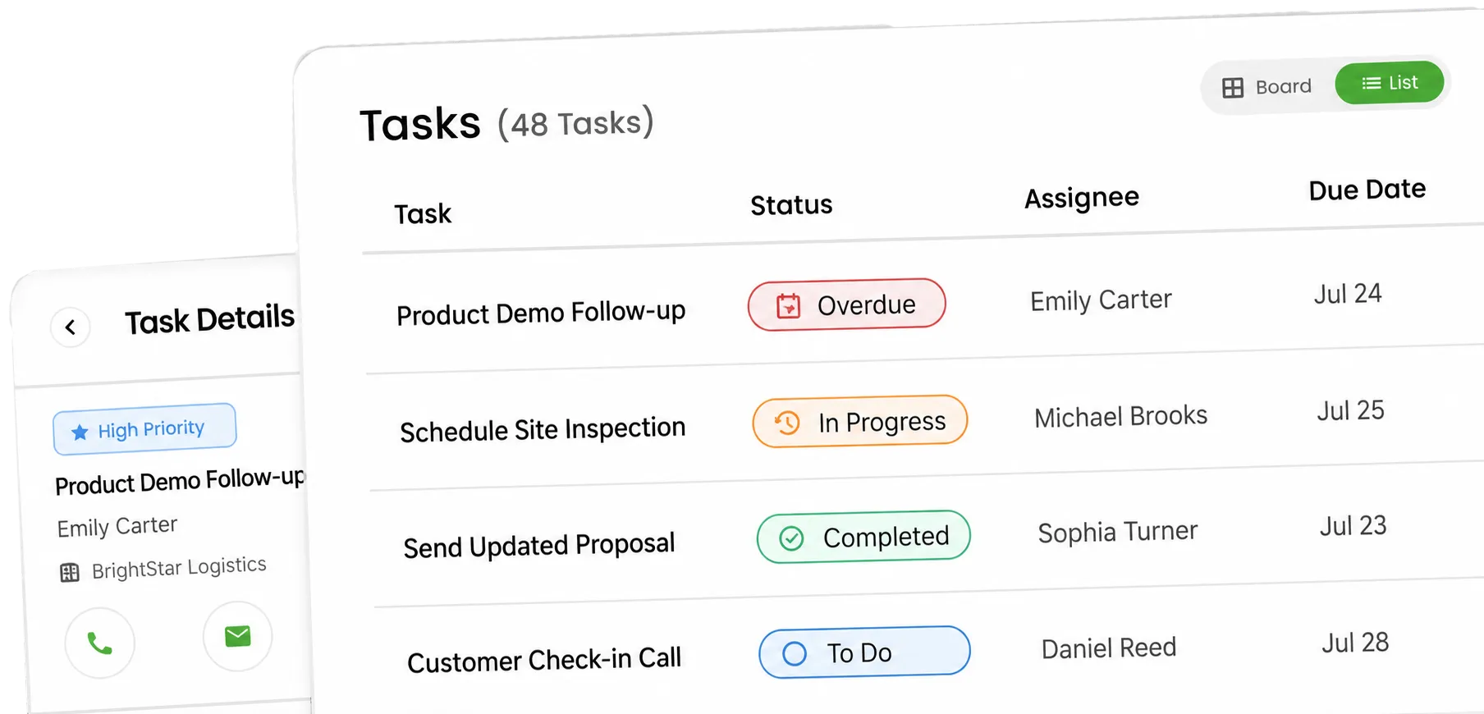Click the Task column header
The width and height of the screenshot is (1484, 714).
(423, 214)
